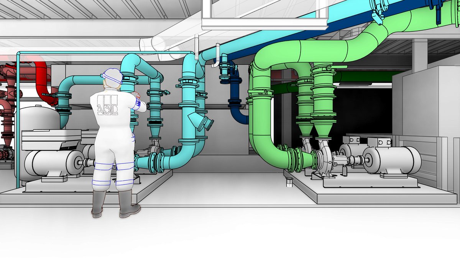Select the white pressure tank on the left
The image size is (460, 258).
(39, 118)
